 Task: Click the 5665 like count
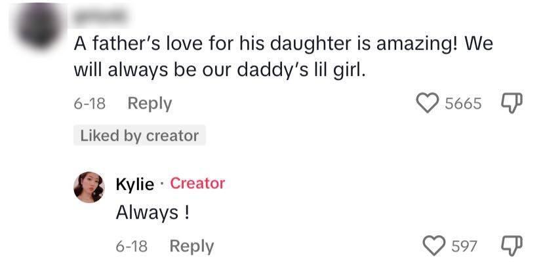coord(463,104)
